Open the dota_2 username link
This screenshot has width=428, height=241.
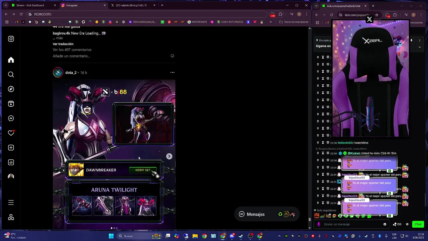click(x=71, y=73)
